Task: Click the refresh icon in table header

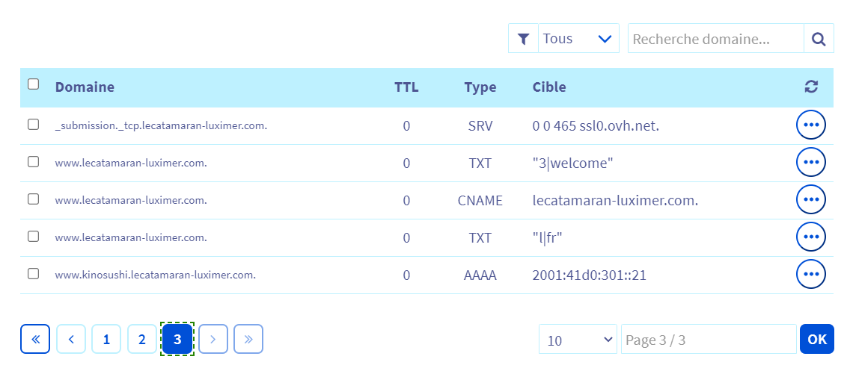Action: click(811, 87)
